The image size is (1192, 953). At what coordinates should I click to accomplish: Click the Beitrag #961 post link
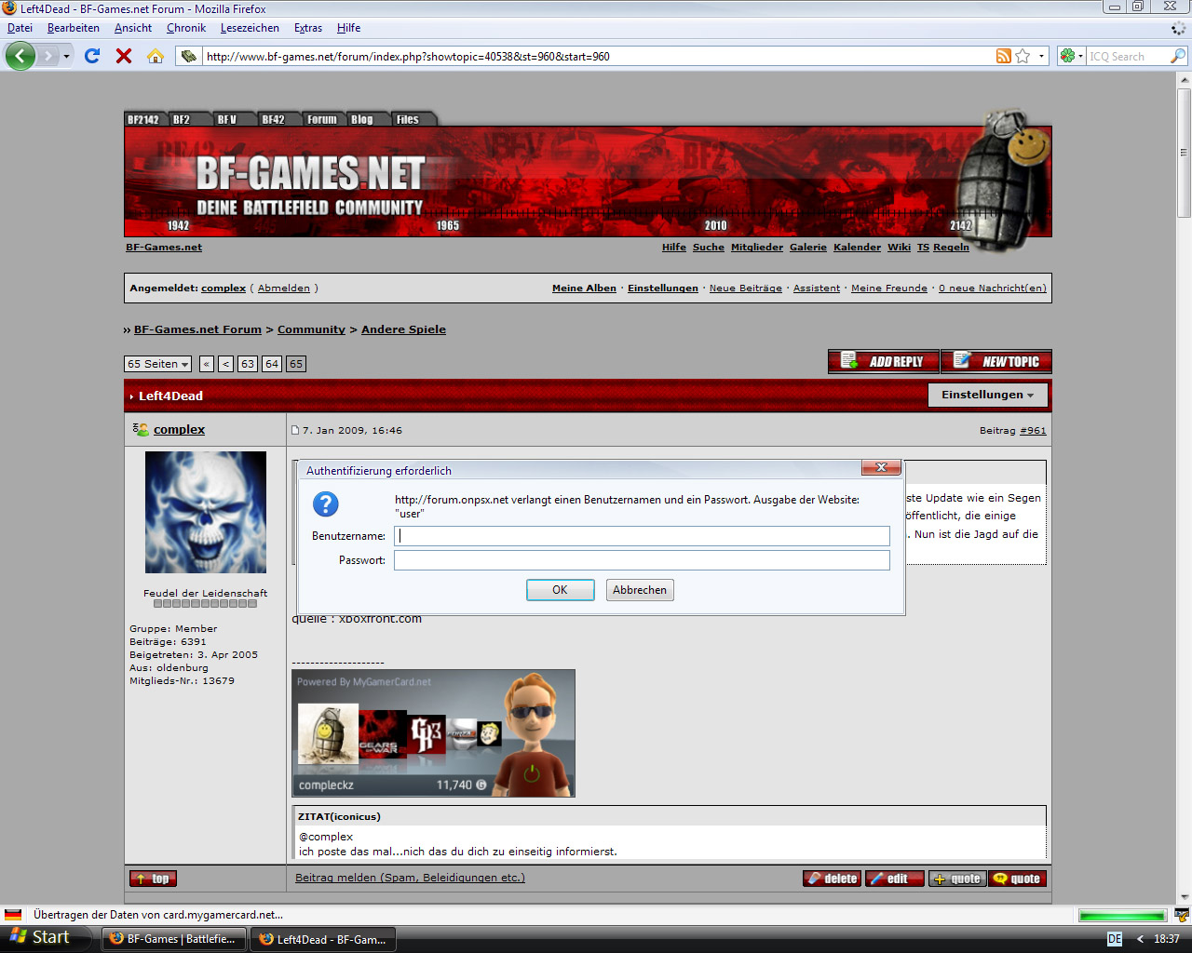pyautogui.click(x=1033, y=431)
